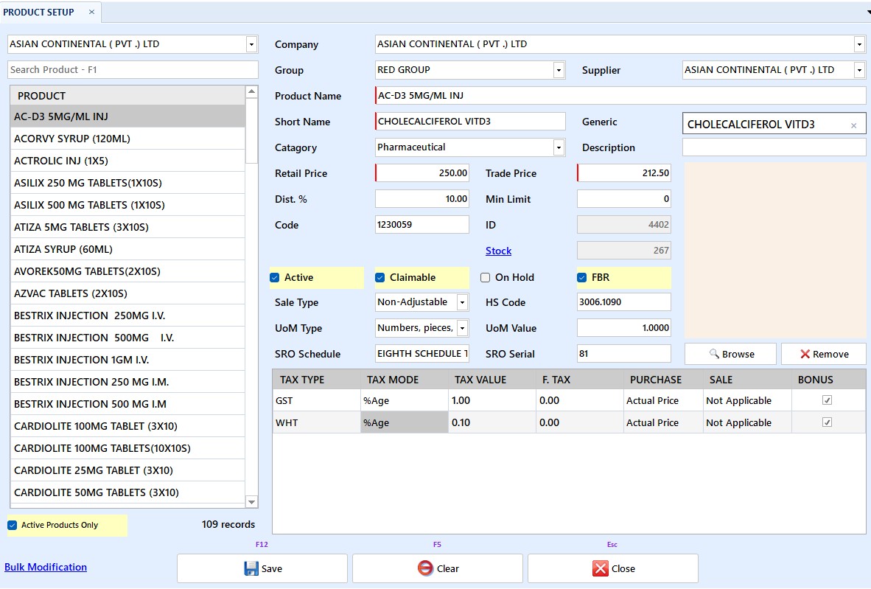Open the company filter dropdown above product search
The image size is (871, 589).
click(x=251, y=44)
